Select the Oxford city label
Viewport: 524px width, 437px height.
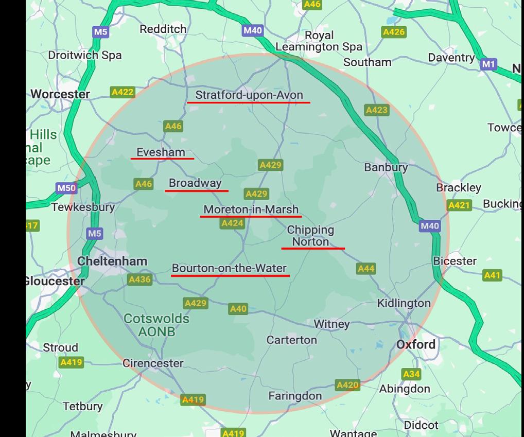click(416, 344)
